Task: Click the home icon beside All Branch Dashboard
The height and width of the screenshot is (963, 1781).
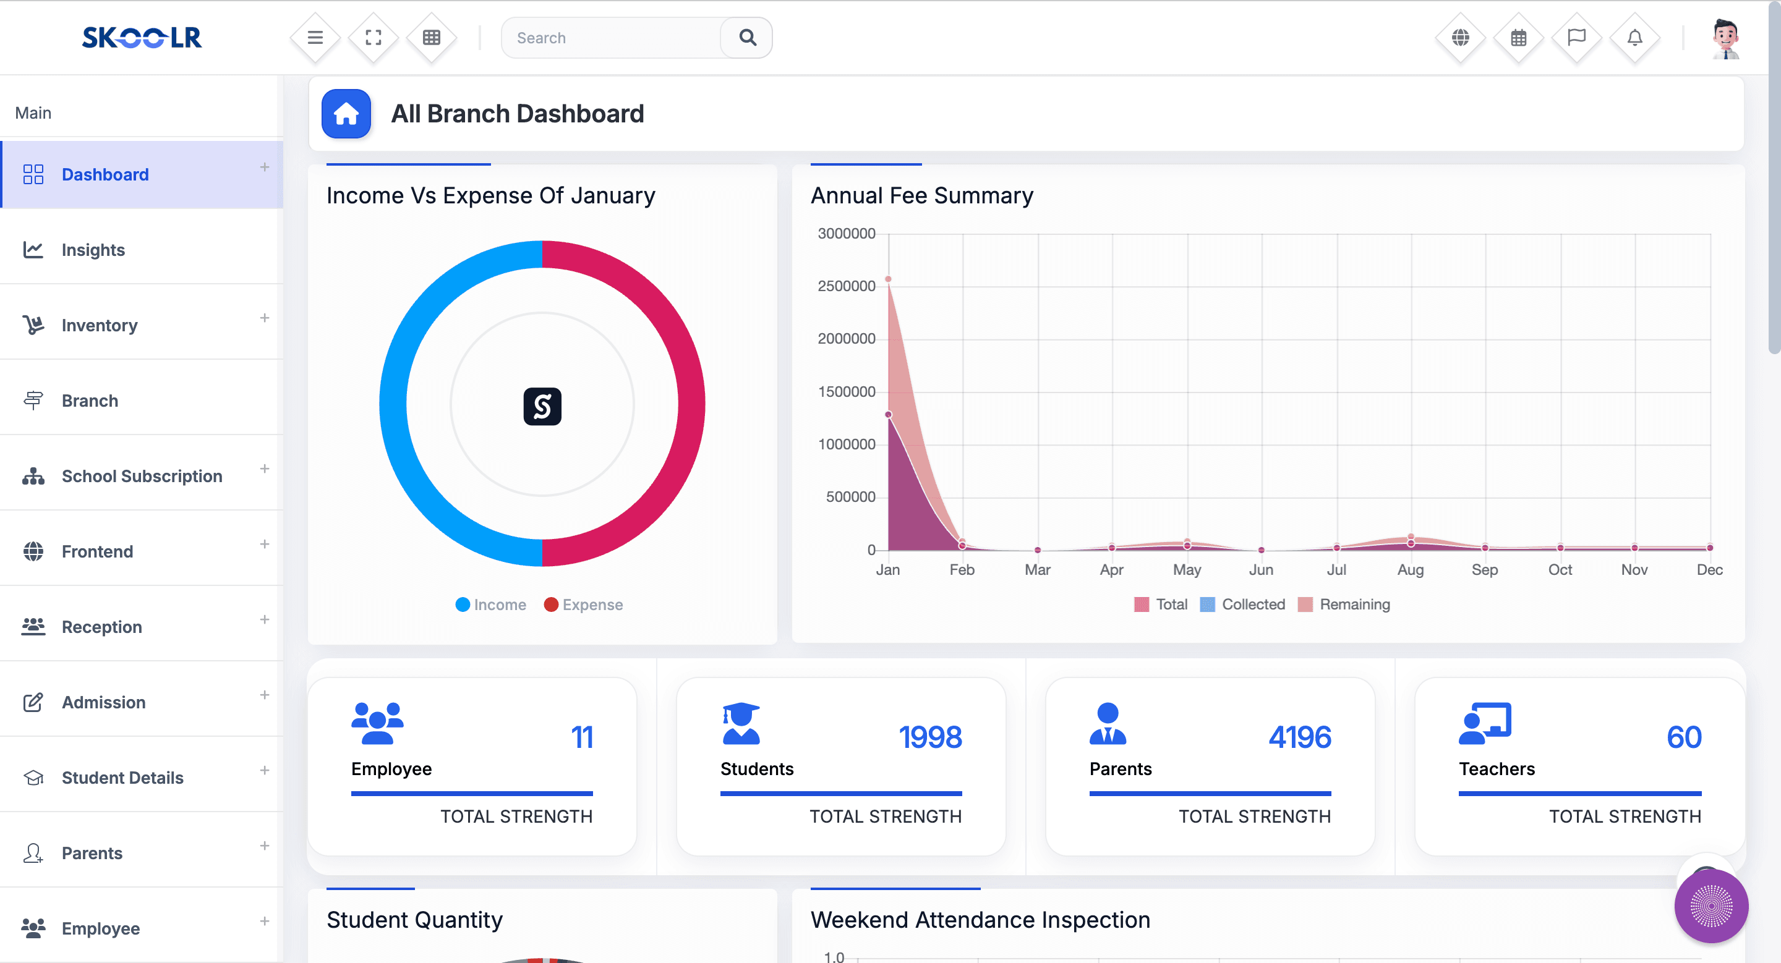Action: click(346, 113)
